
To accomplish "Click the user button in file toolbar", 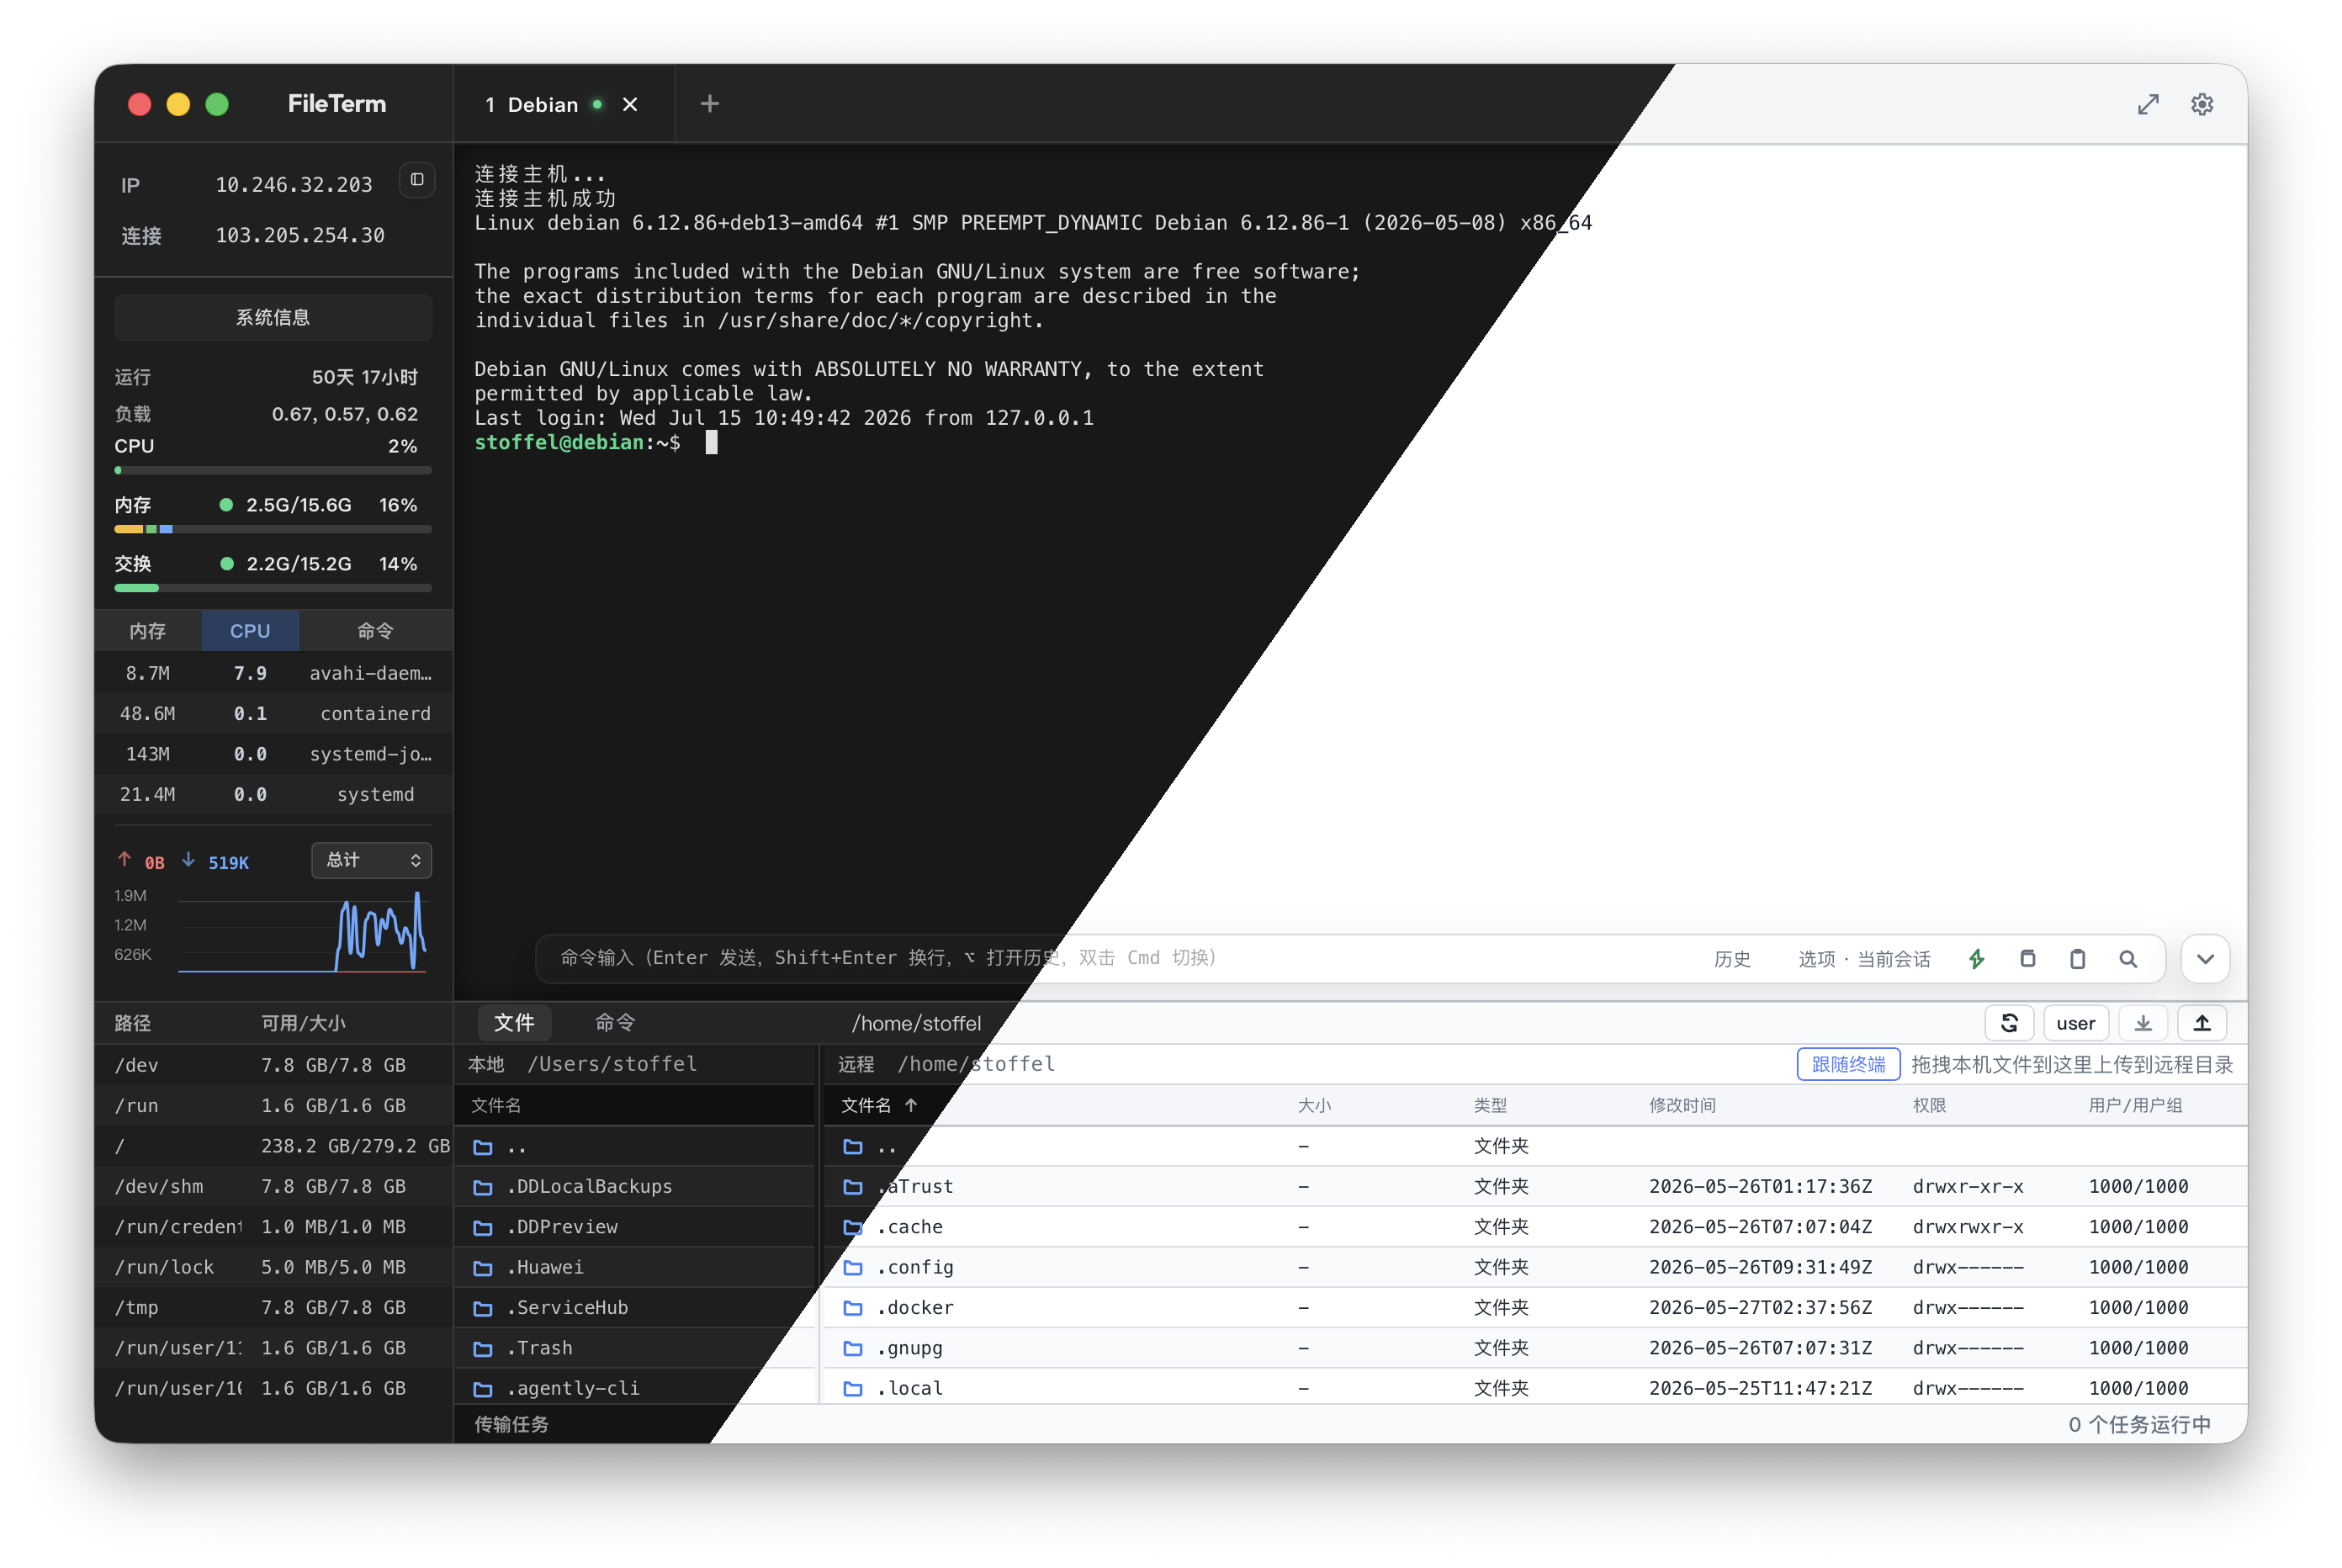I will pos(2075,1023).
